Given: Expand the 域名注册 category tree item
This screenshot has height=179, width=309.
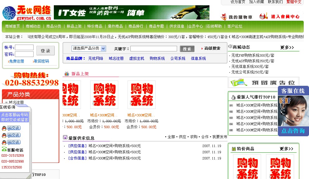Looking at the screenshot, I should click(7, 102).
